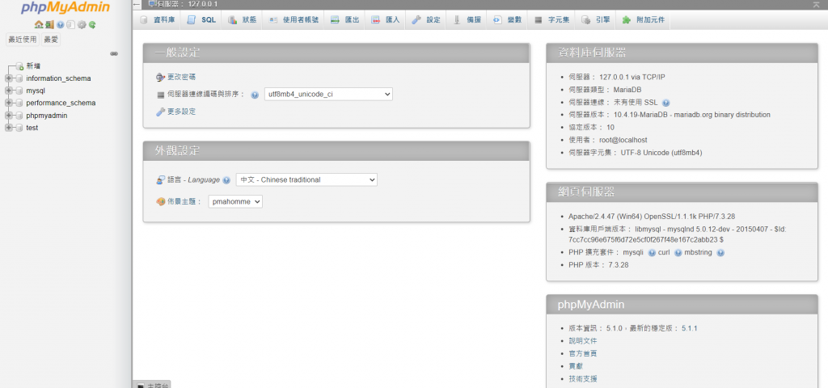Select the phpmyadmin database name
Image resolution: width=828 pixels, height=388 pixels.
click(46, 116)
